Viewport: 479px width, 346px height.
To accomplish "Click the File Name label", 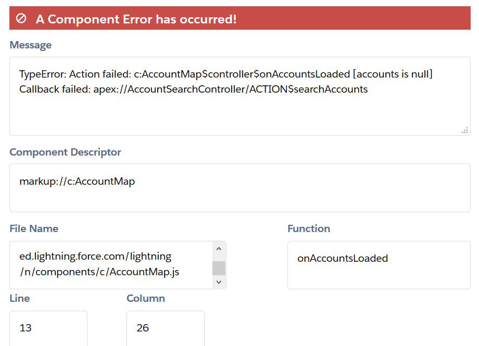I will point(34,228).
